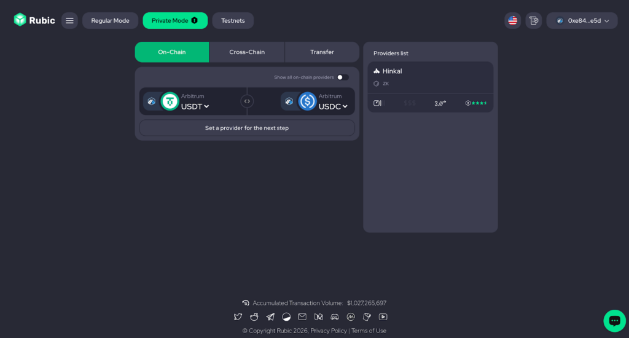The height and width of the screenshot is (338, 629).
Task: Toggle Show all on-chain providers switch
Action: click(x=343, y=77)
